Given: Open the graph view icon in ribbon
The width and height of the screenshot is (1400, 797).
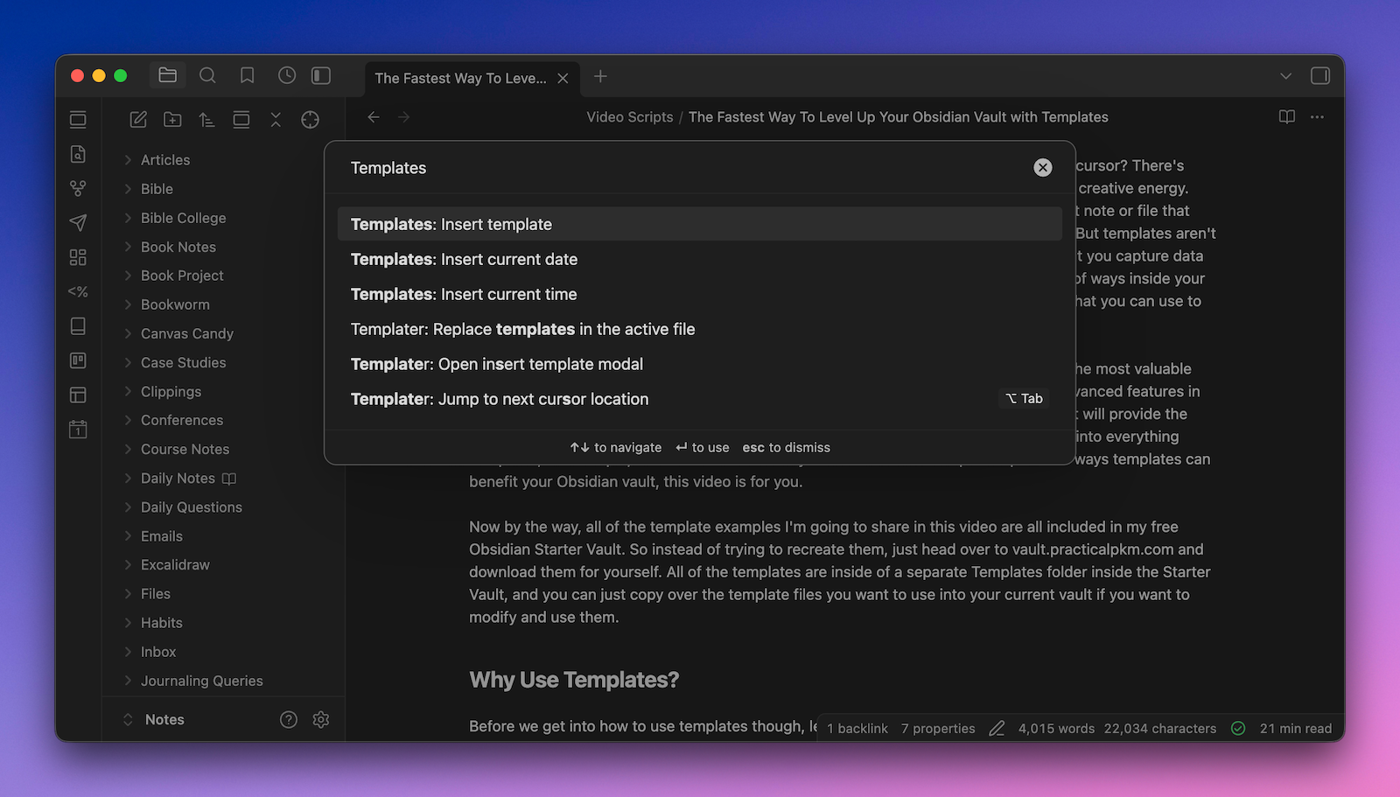Looking at the screenshot, I should (x=78, y=188).
